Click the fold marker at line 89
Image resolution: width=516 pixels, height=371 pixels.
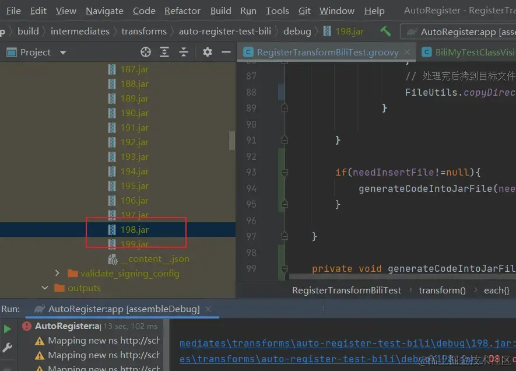285,108
